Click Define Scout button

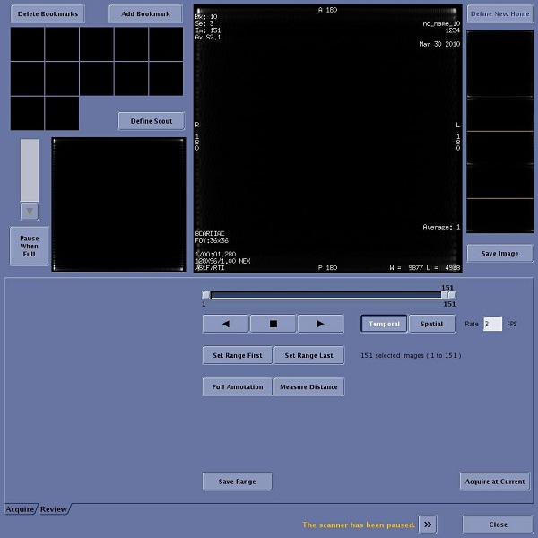151,121
